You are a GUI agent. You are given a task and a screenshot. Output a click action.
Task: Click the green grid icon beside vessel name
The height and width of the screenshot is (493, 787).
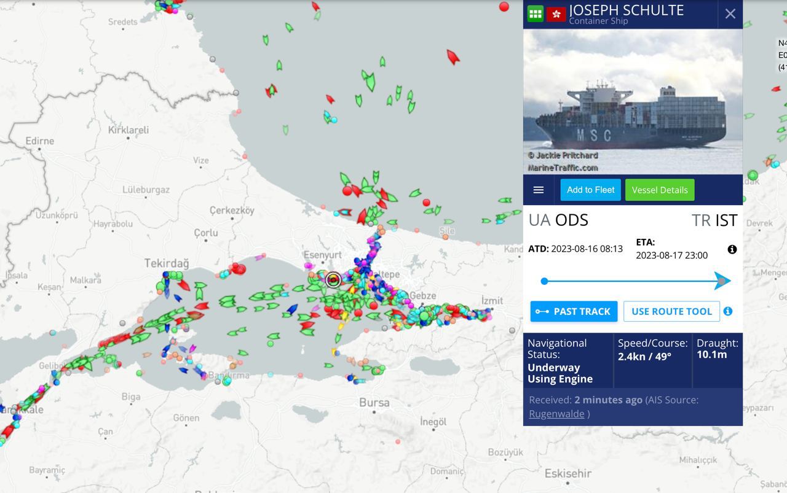(535, 14)
